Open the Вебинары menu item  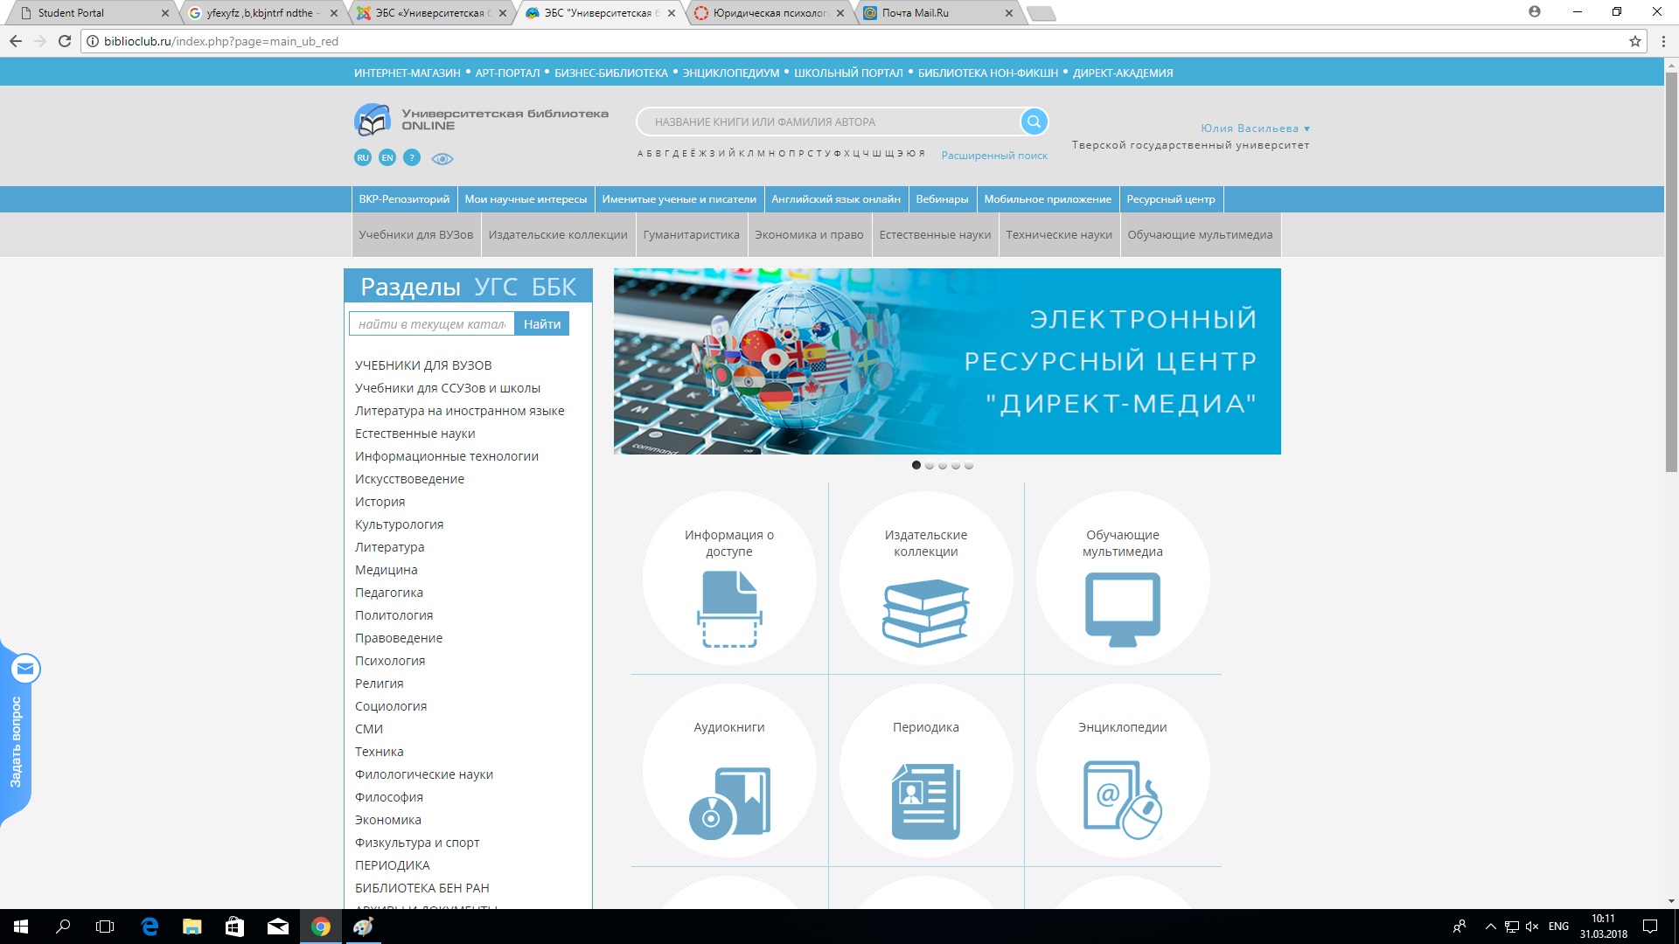pyautogui.click(x=942, y=199)
